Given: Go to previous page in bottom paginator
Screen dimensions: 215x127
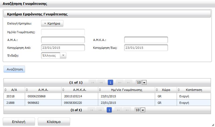Looking at the screenshot, I should point(100,110).
